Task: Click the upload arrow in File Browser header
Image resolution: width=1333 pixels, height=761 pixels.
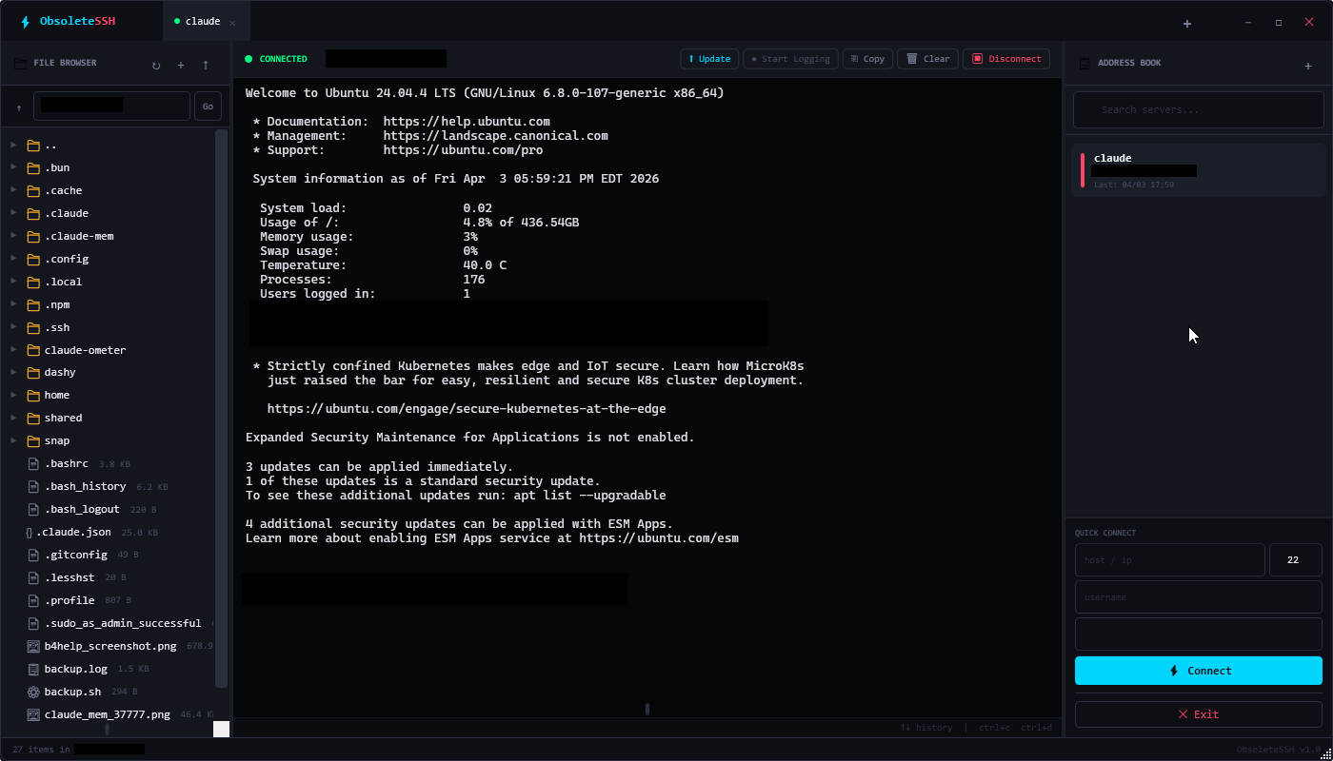Action: [x=206, y=66]
